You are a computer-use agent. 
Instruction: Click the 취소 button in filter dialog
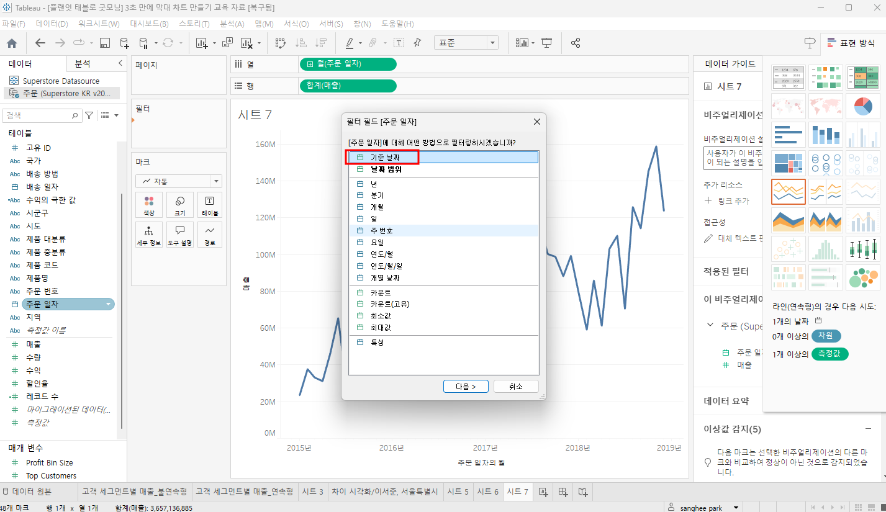(x=516, y=386)
